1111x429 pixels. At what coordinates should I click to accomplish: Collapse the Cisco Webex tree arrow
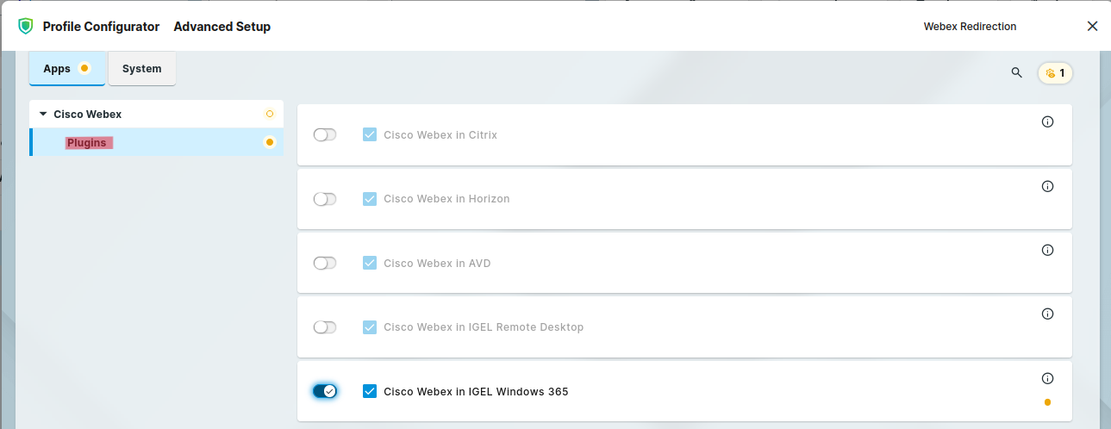pyautogui.click(x=43, y=114)
